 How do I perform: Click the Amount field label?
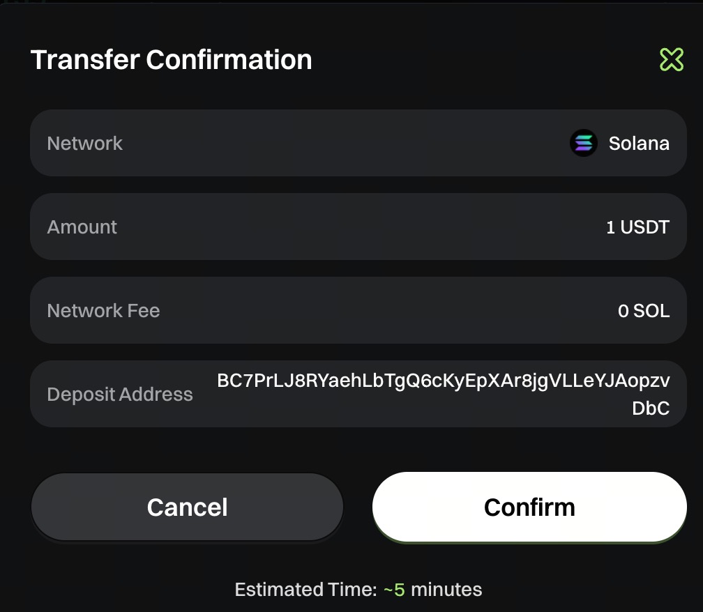pos(82,227)
